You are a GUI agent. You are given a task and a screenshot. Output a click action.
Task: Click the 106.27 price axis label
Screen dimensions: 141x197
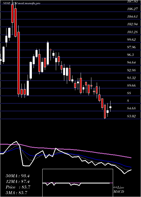point(132,9)
